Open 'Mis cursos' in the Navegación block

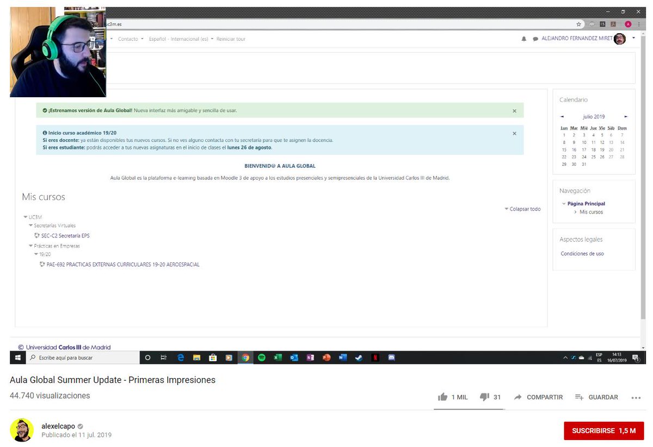[592, 212]
